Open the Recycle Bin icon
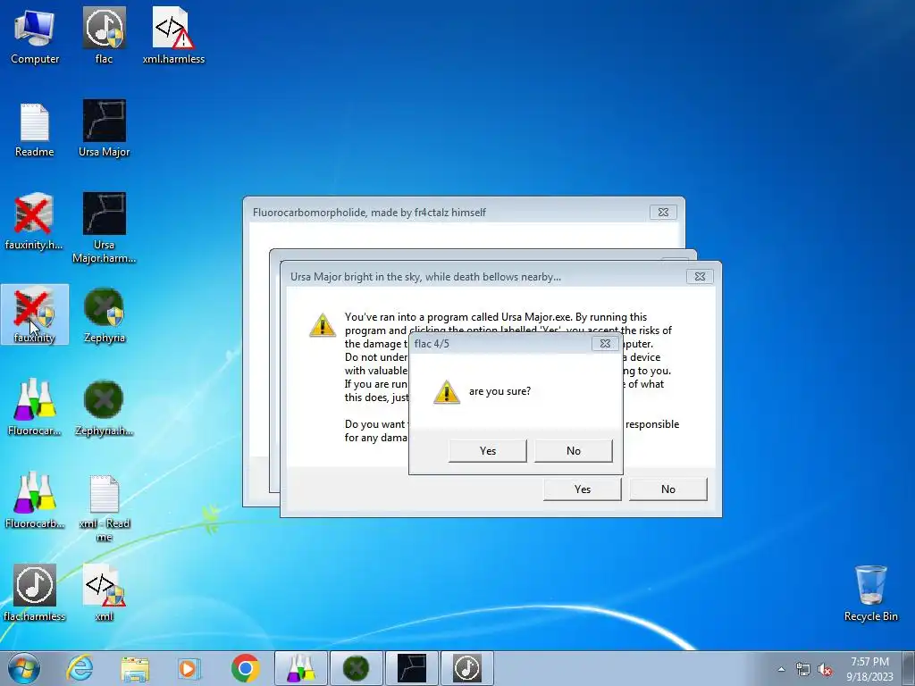915x686 pixels. click(x=870, y=593)
